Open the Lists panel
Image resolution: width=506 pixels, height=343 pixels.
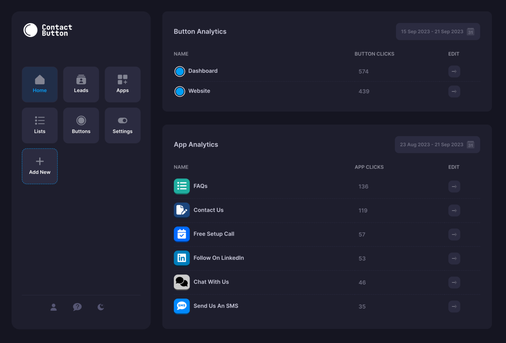40,125
